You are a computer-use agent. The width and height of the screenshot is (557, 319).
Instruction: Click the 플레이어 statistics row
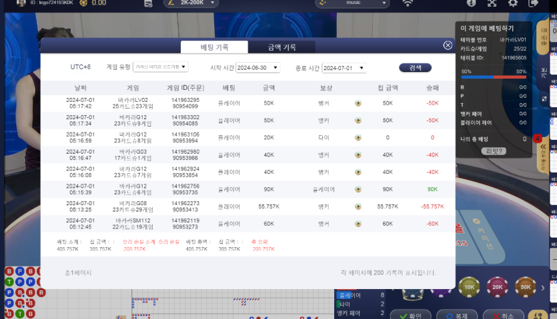click(x=361, y=295)
